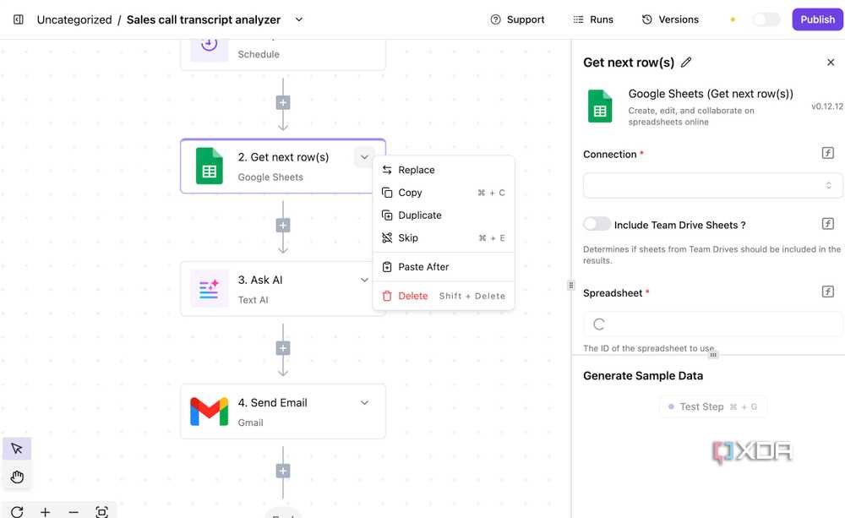Toggle the sidebar panel icon
845x518 pixels.
pyautogui.click(x=19, y=19)
